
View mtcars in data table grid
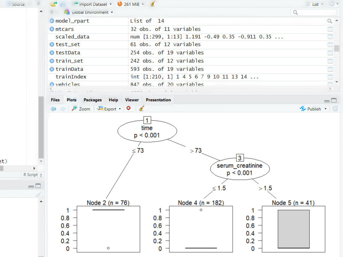click(x=330, y=29)
